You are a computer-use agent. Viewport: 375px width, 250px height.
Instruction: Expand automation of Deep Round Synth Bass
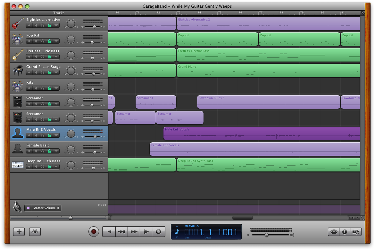coord(56,167)
